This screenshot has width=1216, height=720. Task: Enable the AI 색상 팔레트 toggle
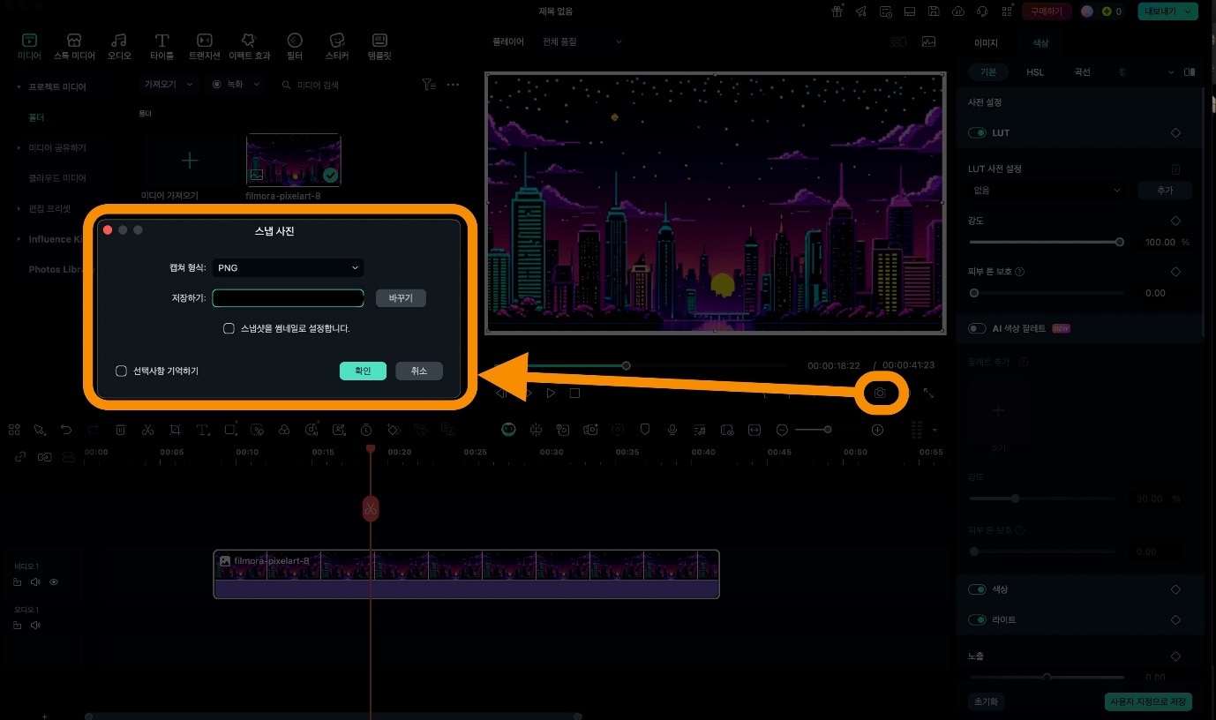pos(977,328)
